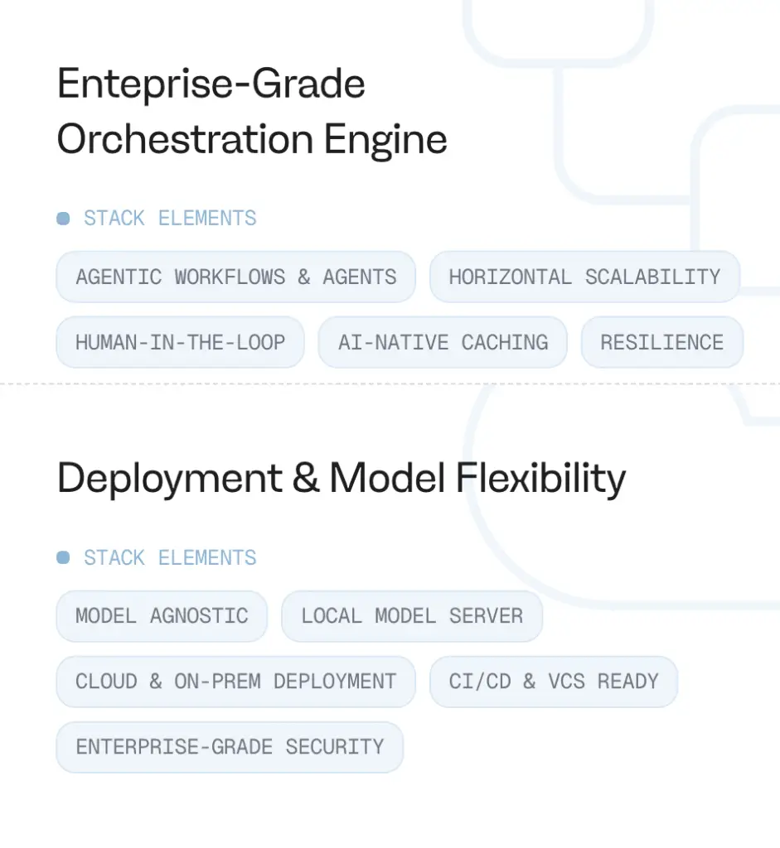Screen dimensions: 780x848
Task: Click the Deployment & Model Flexibility heading
Action: [341, 479]
